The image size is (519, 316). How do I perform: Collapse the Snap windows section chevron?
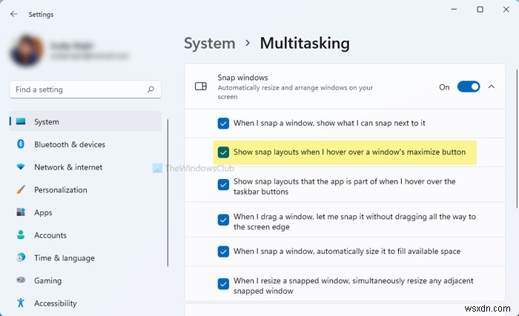point(491,87)
